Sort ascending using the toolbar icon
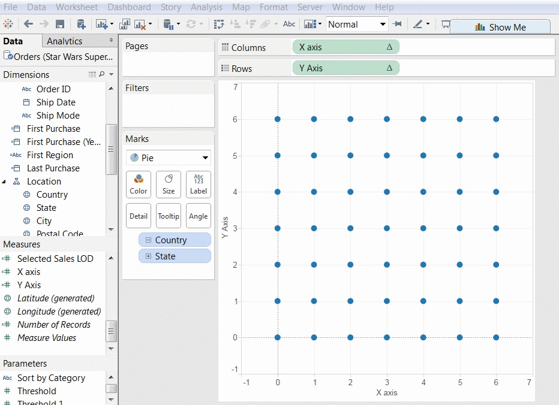 point(235,24)
